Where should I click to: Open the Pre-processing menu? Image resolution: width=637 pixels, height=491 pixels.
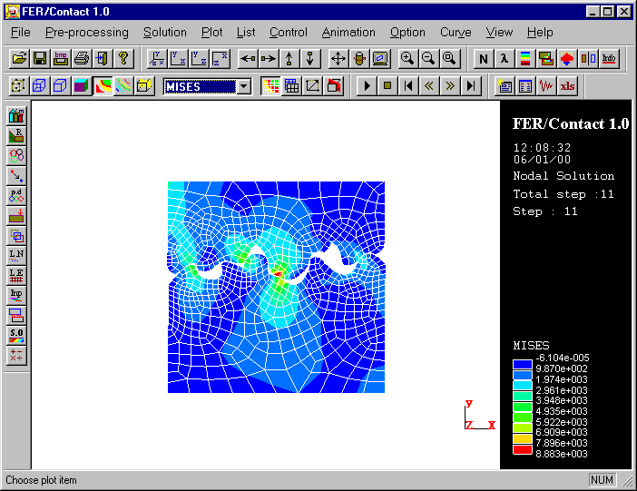86,32
